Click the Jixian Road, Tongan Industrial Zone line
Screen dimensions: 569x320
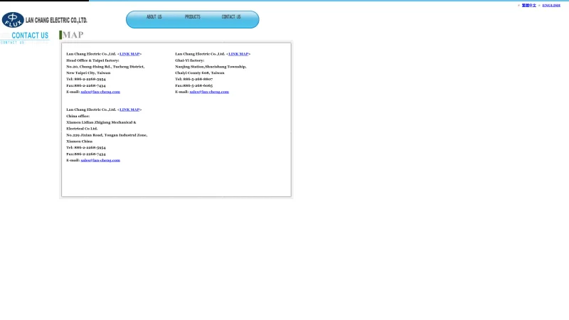107,135
